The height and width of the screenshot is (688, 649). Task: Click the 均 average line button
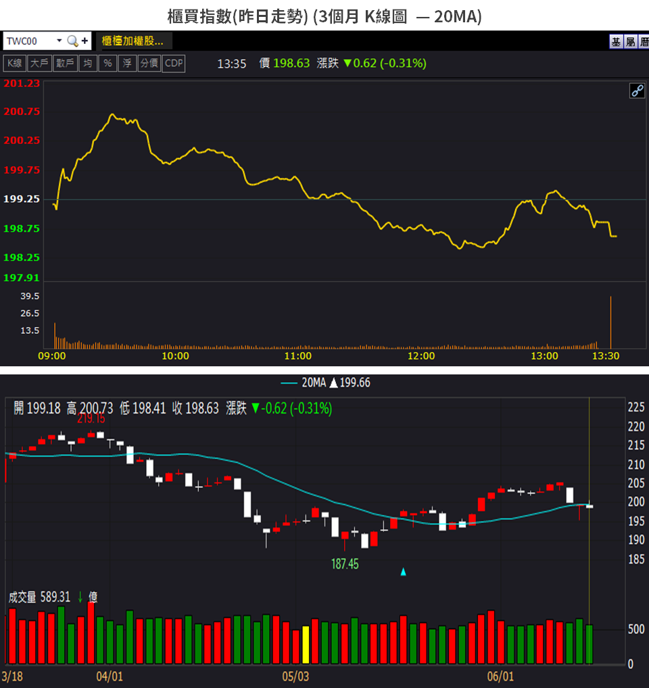click(x=87, y=64)
